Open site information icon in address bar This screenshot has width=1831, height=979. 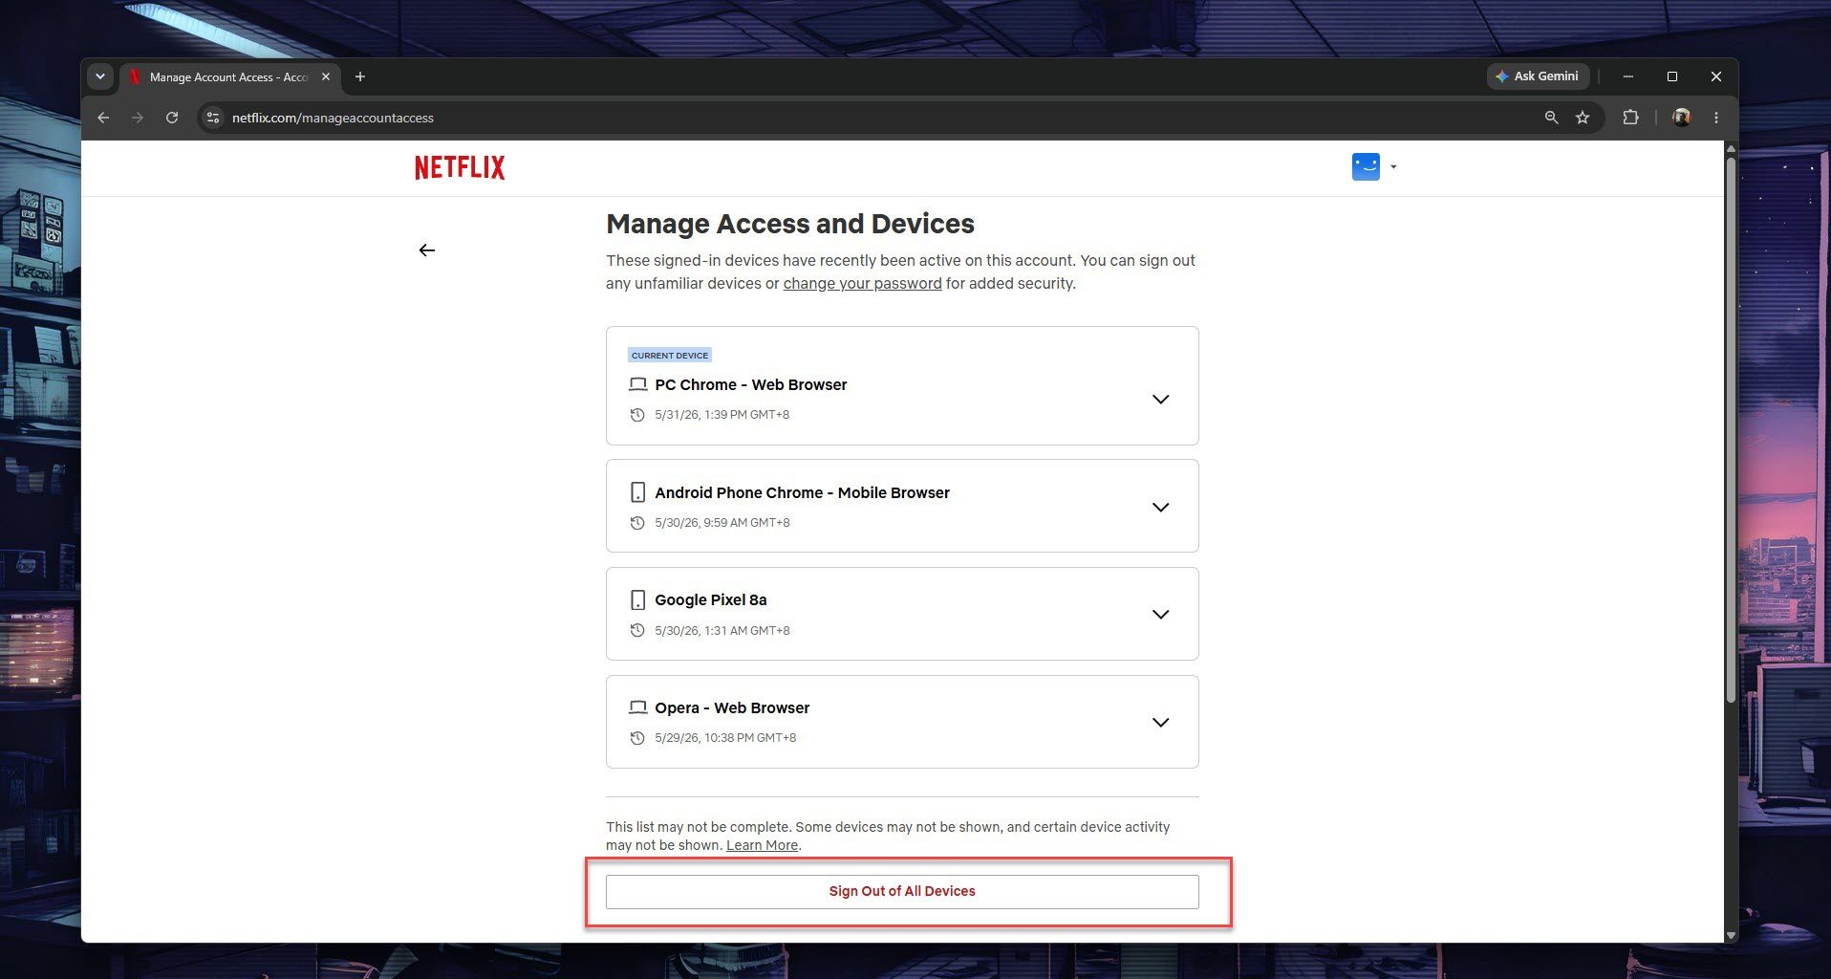pyautogui.click(x=213, y=118)
